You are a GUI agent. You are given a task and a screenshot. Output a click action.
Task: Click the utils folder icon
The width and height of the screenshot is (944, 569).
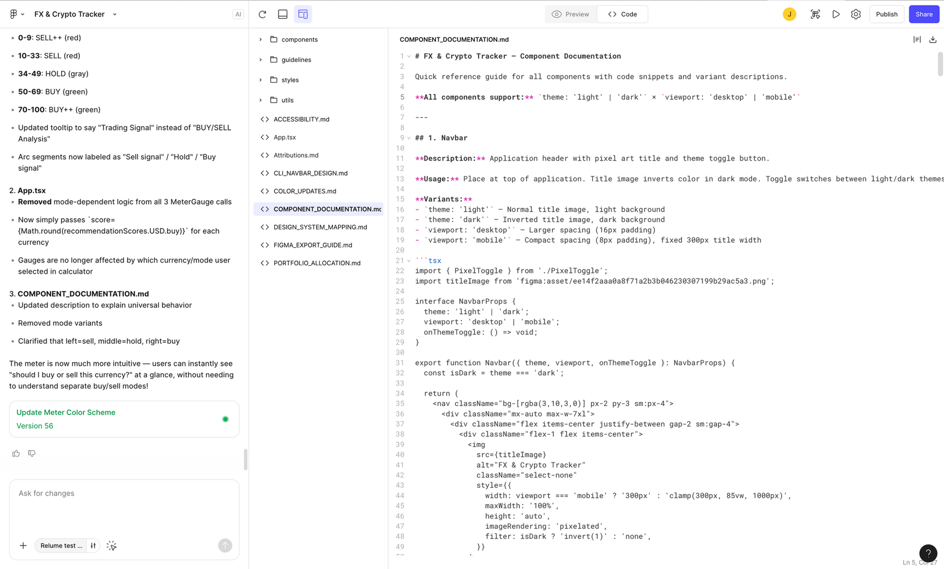coord(274,100)
